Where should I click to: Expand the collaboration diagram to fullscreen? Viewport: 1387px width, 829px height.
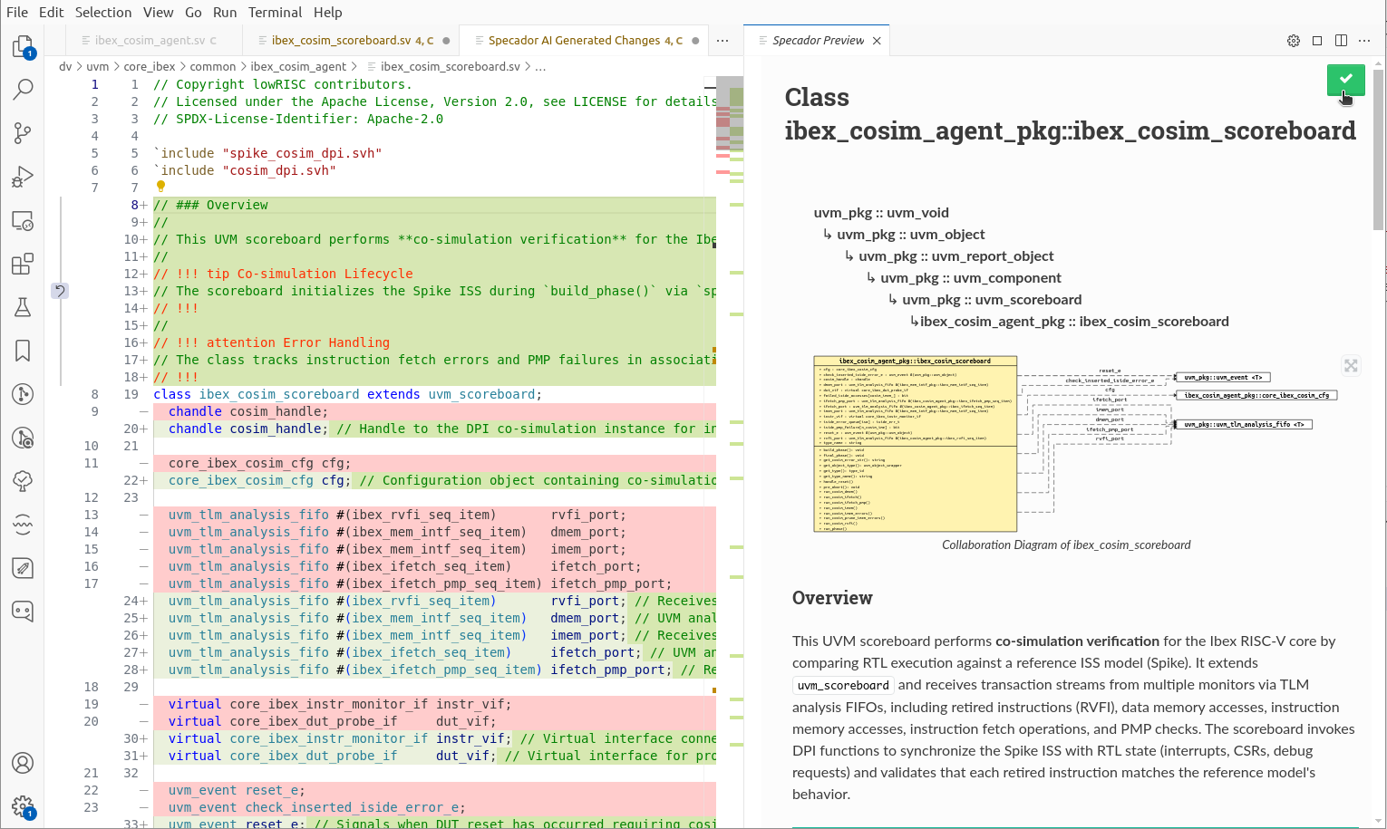tap(1351, 365)
